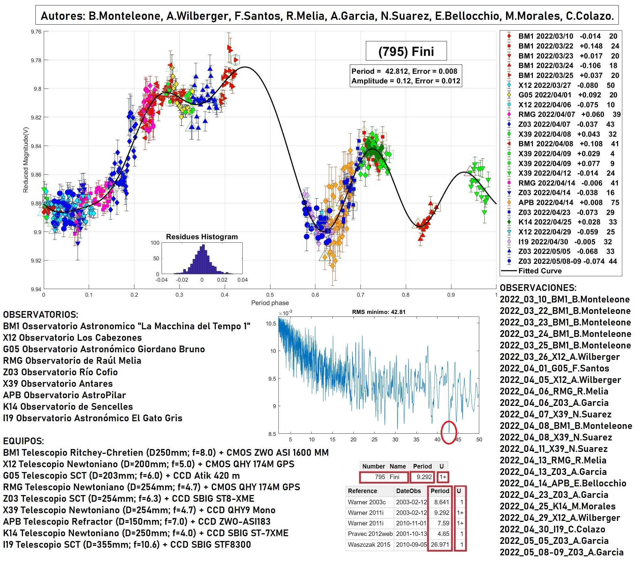Click the Residues Histogram title
636x564 pixels.
pyautogui.click(x=202, y=237)
